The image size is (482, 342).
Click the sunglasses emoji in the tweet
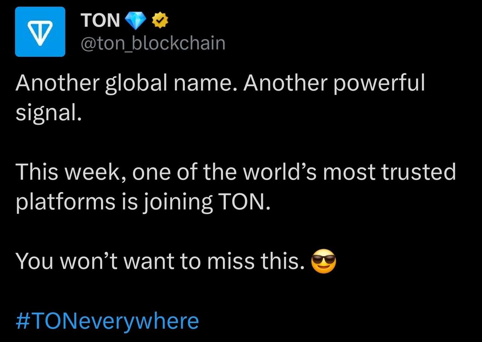323,262
